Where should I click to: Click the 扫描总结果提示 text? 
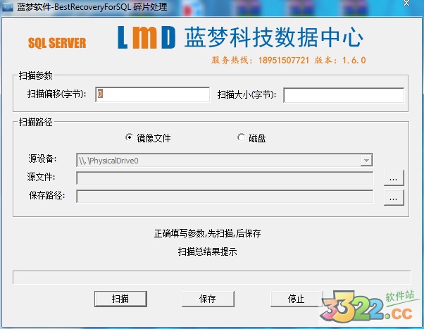click(207, 252)
